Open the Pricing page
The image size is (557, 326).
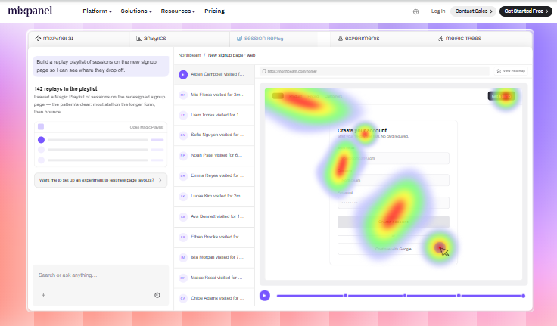(x=215, y=11)
